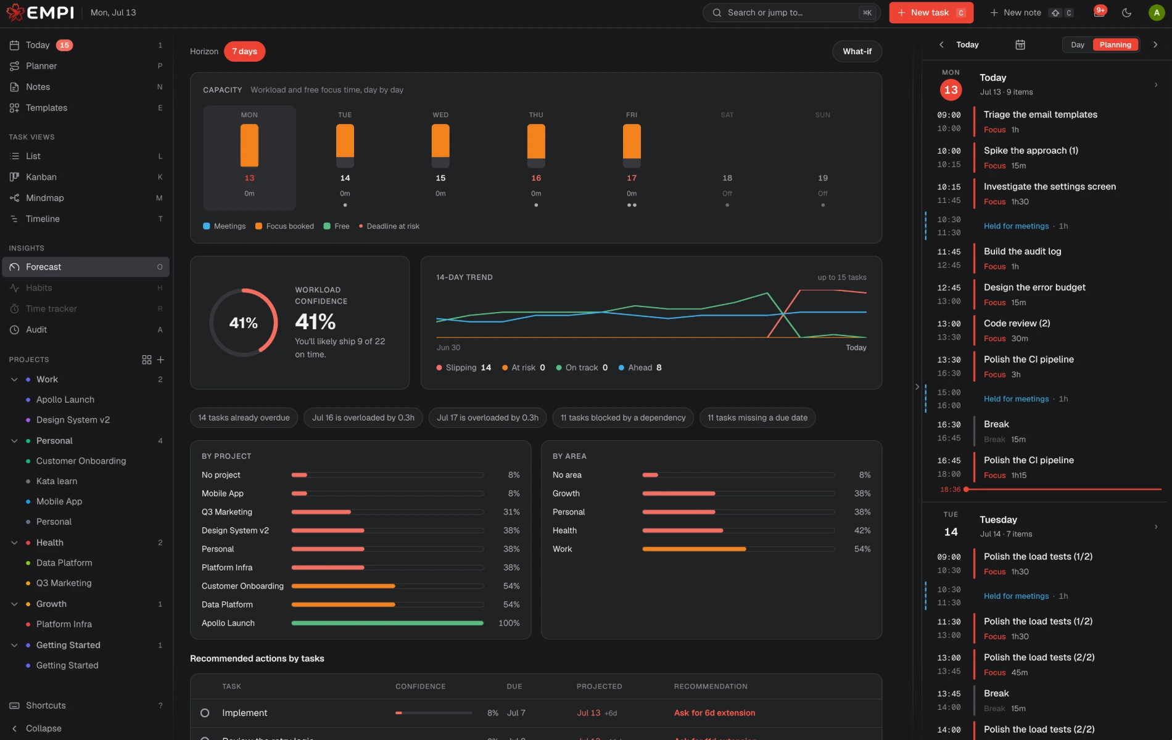Mark the Implement task complete

click(x=205, y=713)
